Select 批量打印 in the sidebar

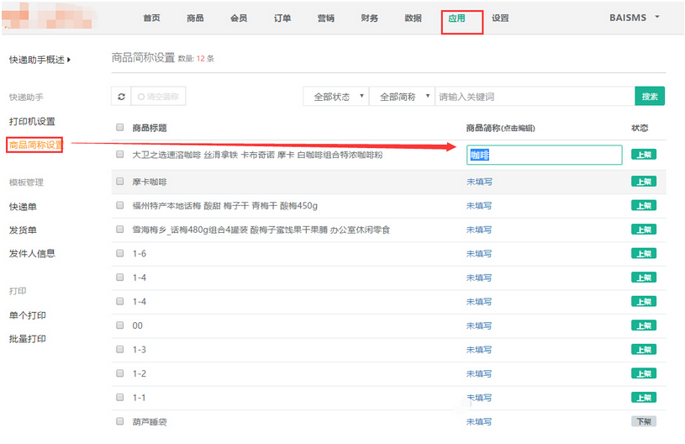coord(28,339)
